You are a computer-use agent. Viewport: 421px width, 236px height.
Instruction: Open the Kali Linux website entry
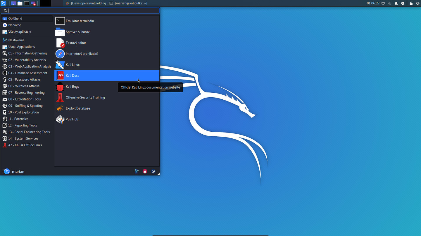[x=107, y=65]
